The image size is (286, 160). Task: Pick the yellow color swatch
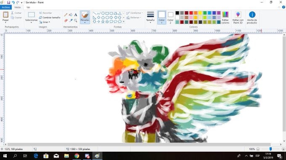tap(200, 13)
